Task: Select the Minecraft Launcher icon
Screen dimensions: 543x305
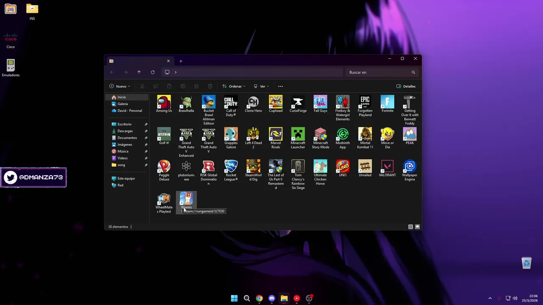Action: click(298, 138)
